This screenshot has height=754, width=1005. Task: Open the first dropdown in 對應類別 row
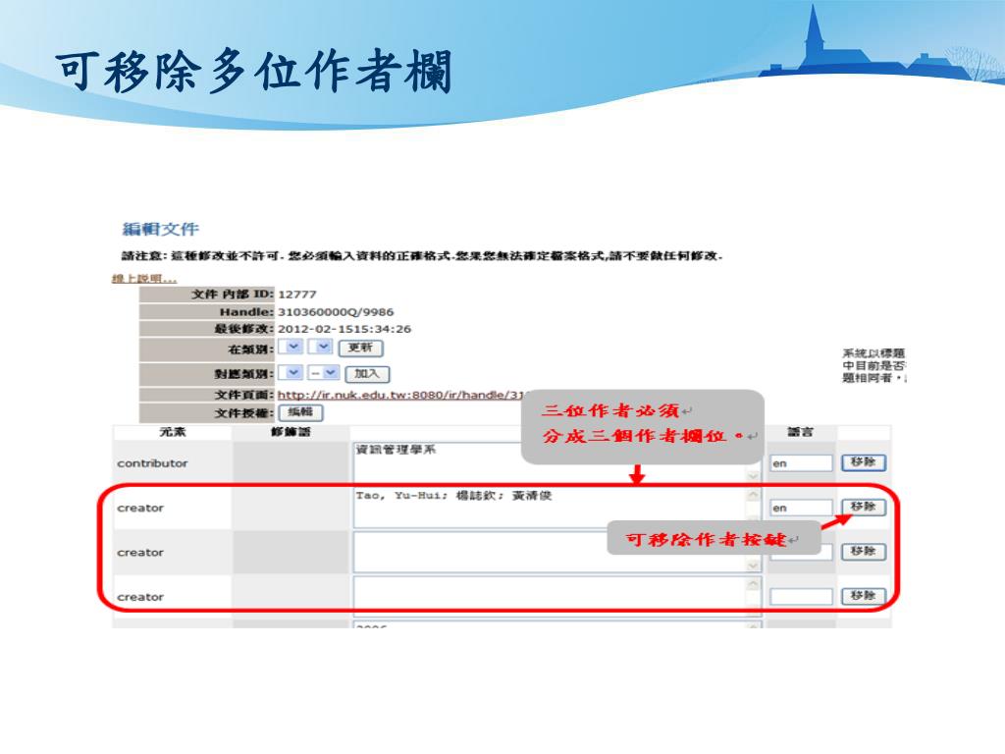pos(291,373)
